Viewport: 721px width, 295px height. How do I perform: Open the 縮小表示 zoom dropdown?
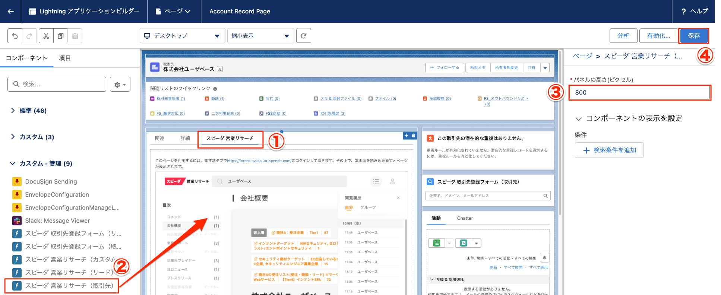coord(260,36)
